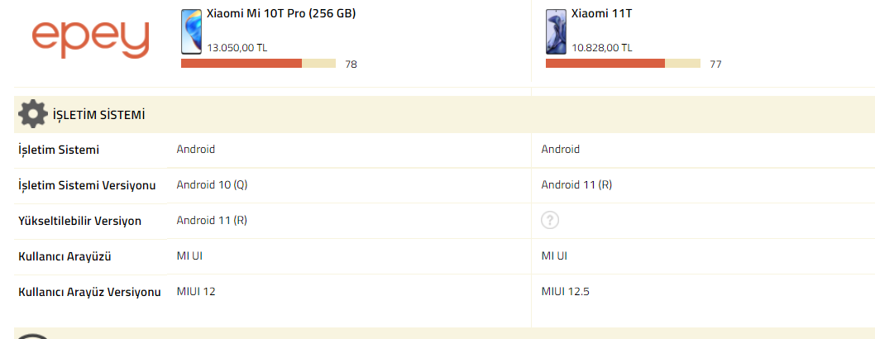The height and width of the screenshot is (339, 875).
Task: Select the İşletim Sistemi Versiyonu row label
Action: pos(87,185)
